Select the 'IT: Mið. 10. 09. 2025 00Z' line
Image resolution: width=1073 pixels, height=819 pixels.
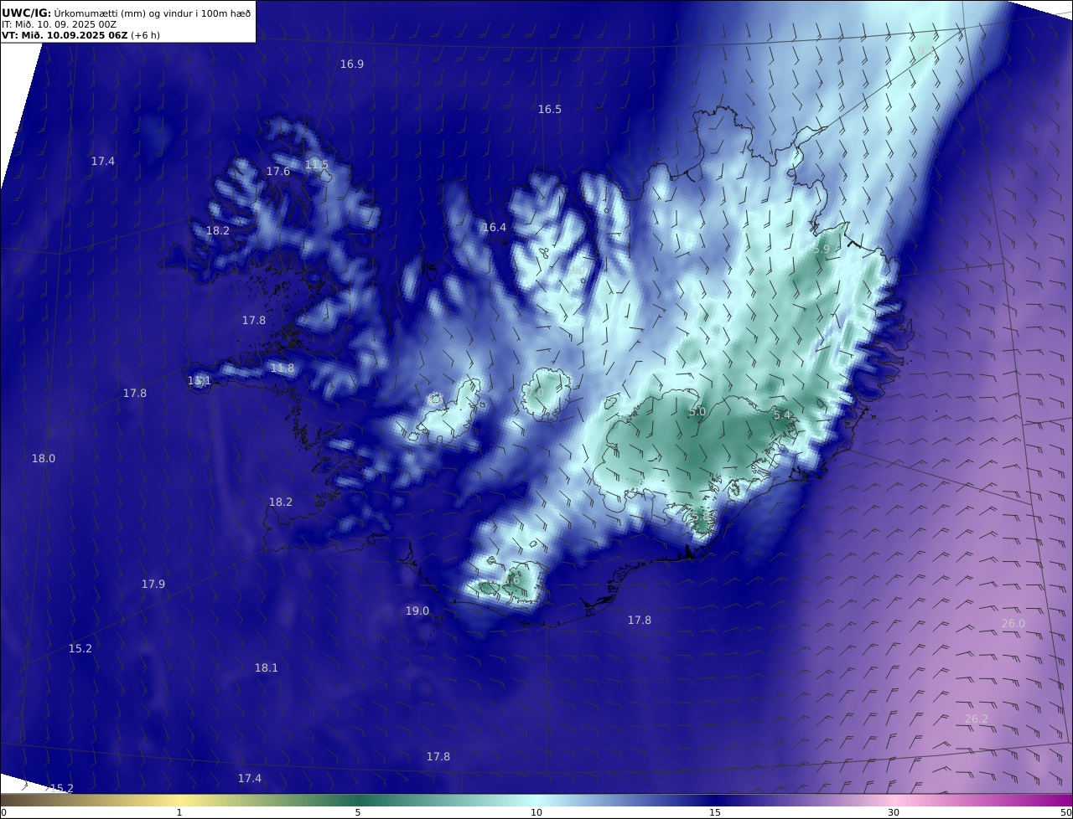click(x=59, y=24)
